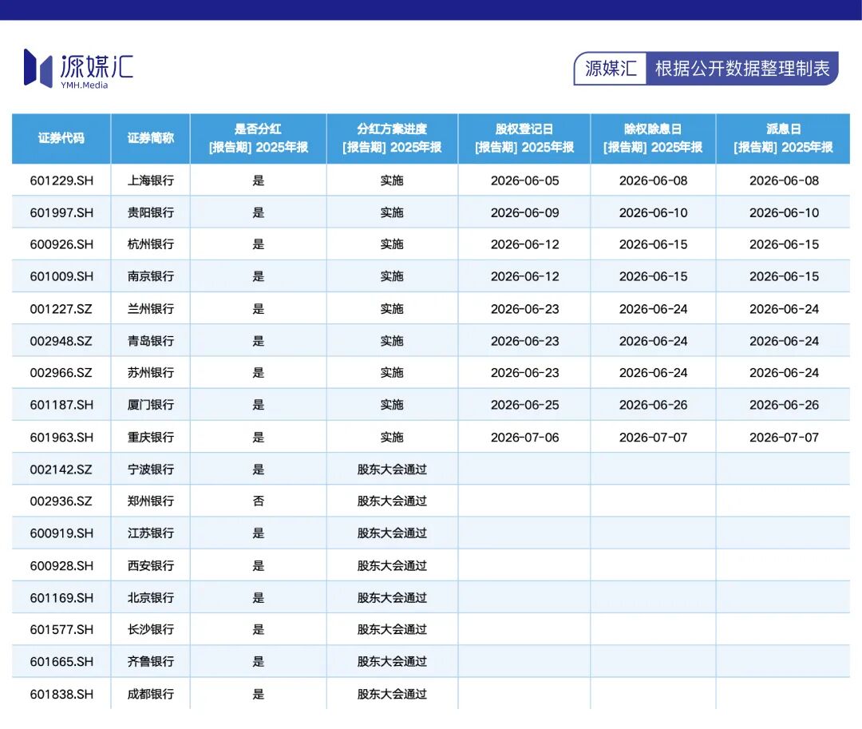Select stock code 601009.SH

61,276
